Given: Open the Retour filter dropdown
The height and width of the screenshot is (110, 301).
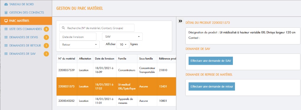Looking at the screenshot, I should pos(79,44).
